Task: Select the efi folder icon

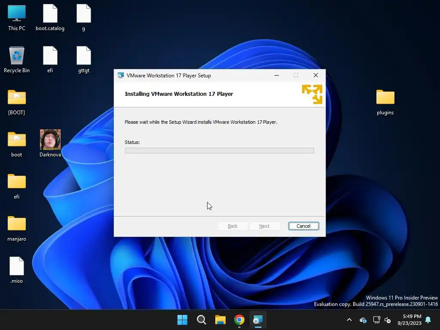Action: [x=17, y=186]
